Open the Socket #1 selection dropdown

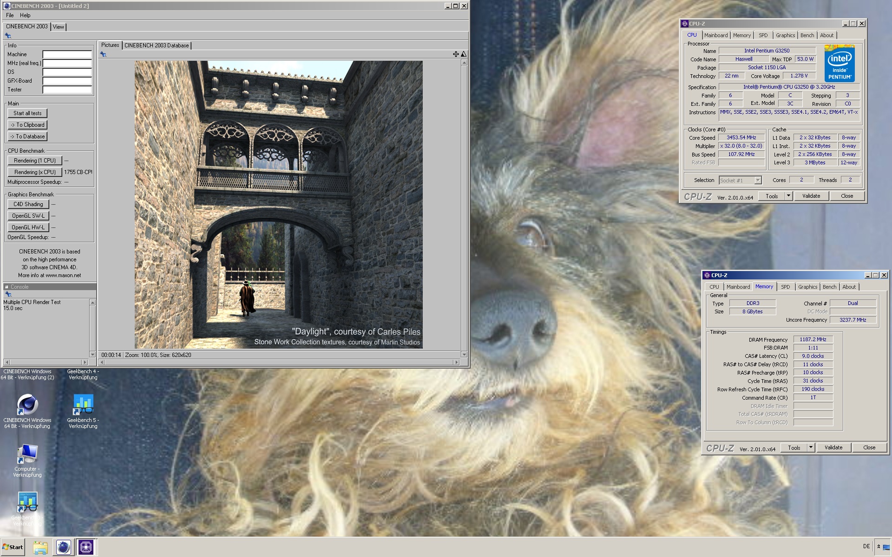pos(740,181)
